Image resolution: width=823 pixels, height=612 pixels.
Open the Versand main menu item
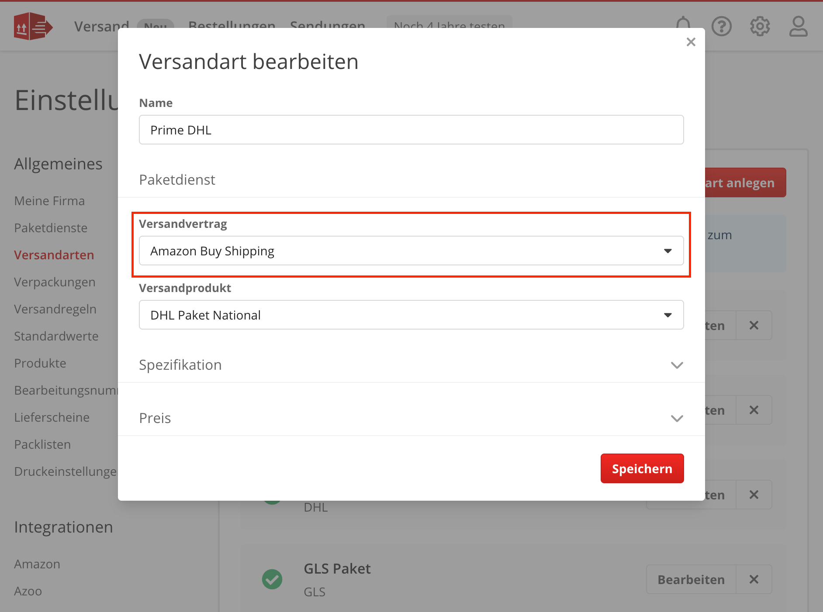coord(102,26)
